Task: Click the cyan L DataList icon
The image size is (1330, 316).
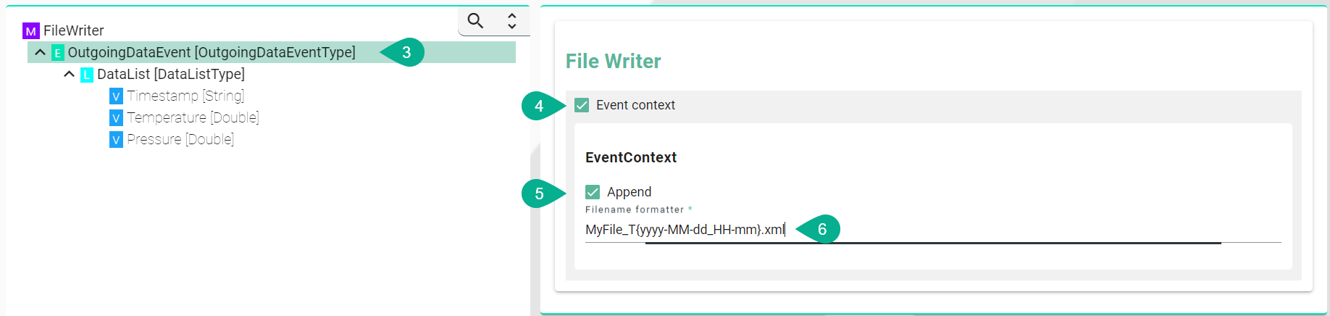Action: pyautogui.click(x=87, y=75)
